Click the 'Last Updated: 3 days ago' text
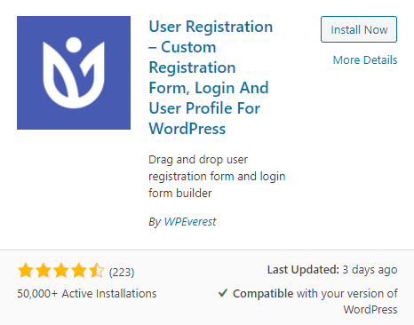 332,270
